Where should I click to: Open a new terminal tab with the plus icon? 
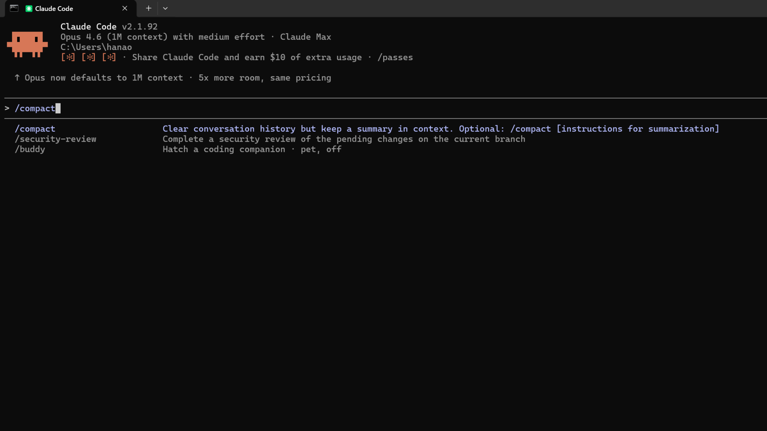(148, 9)
